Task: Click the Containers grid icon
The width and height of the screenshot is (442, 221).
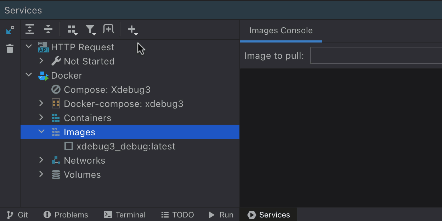Action: click(56, 118)
